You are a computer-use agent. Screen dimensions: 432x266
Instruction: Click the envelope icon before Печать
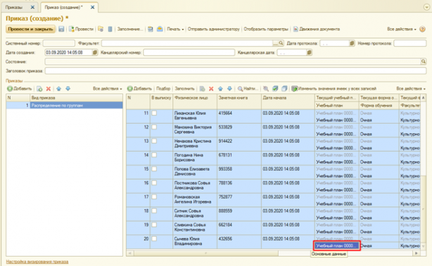[x=160, y=29]
